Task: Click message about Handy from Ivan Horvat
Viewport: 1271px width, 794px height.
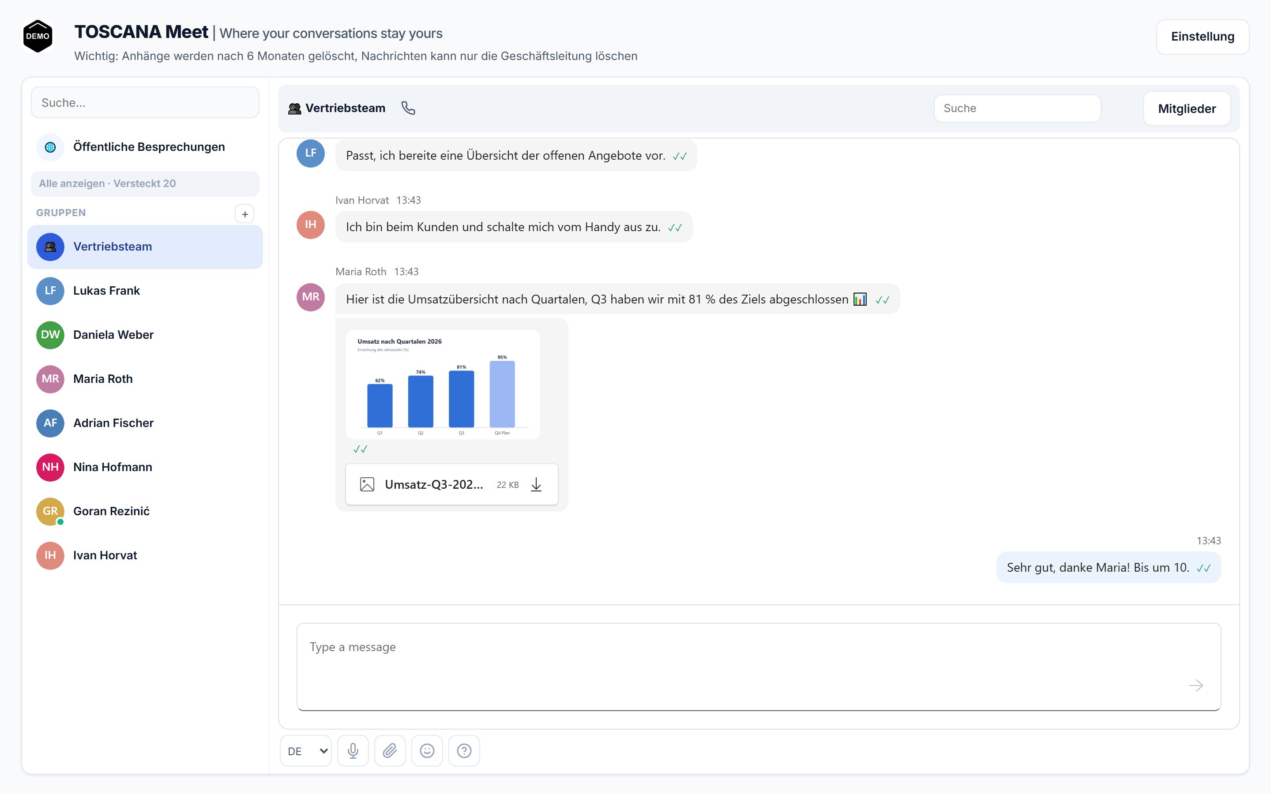Action: [514, 227]
